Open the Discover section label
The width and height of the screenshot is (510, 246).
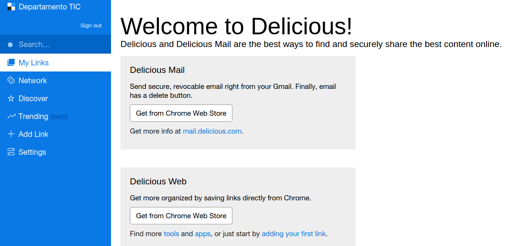(x=33, y=98)
